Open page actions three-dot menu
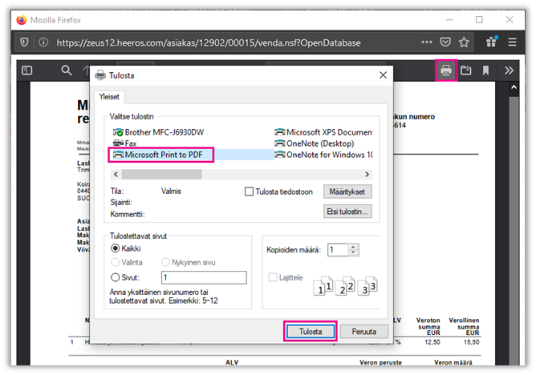Screen dimensions: 536x375 coord(427,42)
